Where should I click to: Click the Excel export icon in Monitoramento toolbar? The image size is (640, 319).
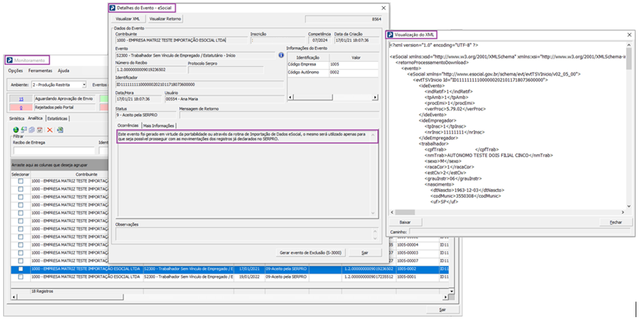click(60, 129)
